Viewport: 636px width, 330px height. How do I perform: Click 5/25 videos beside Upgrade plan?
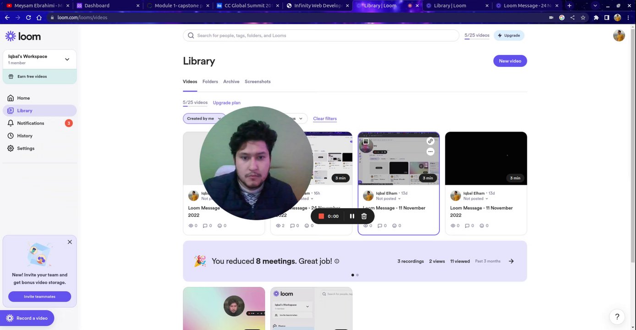195,103
